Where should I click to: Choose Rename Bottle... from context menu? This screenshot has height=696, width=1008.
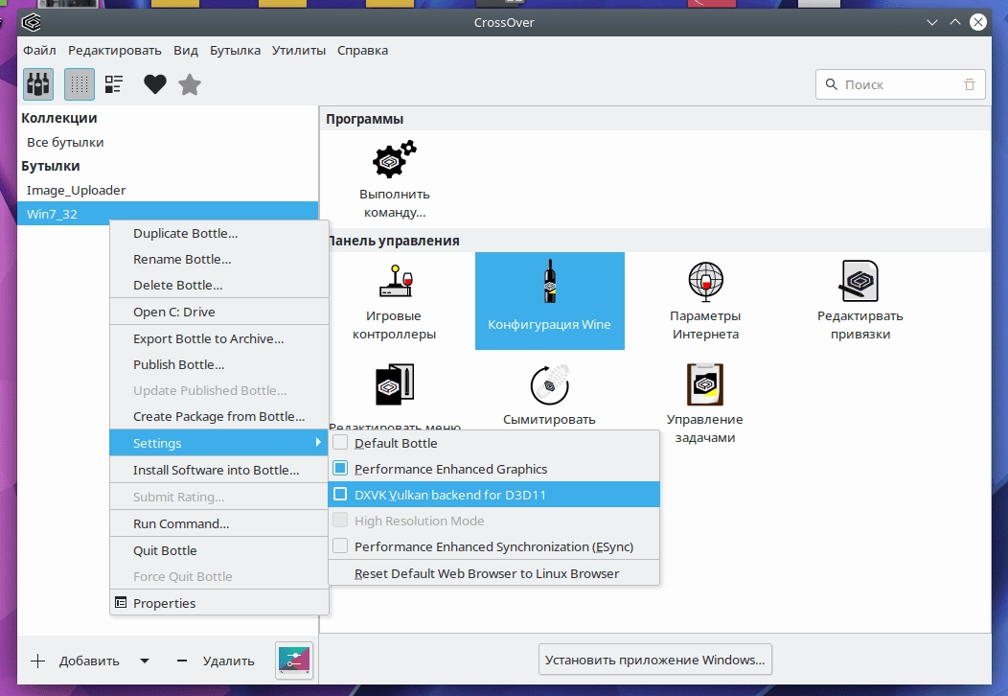pos(219,259)
